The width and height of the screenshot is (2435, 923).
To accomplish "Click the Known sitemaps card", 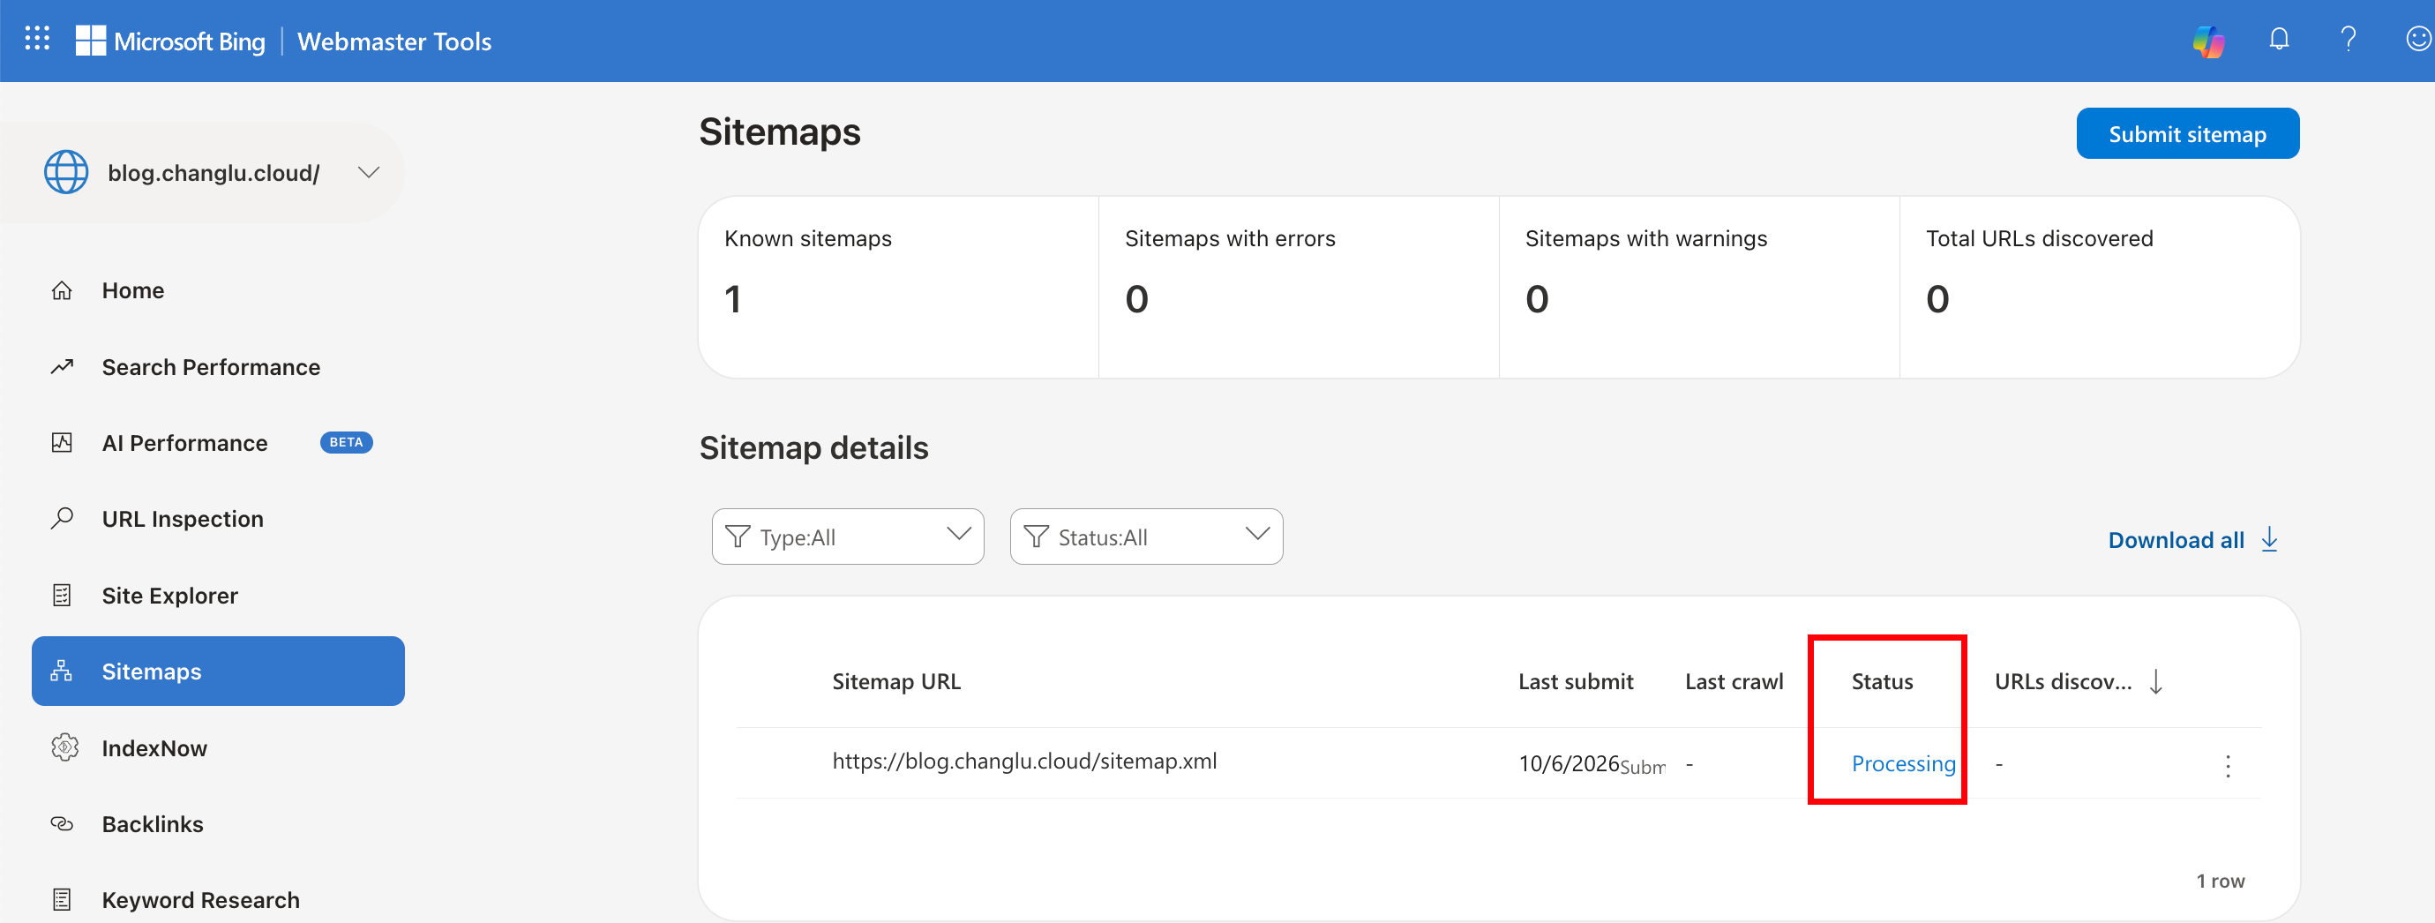I will point(898,288).
